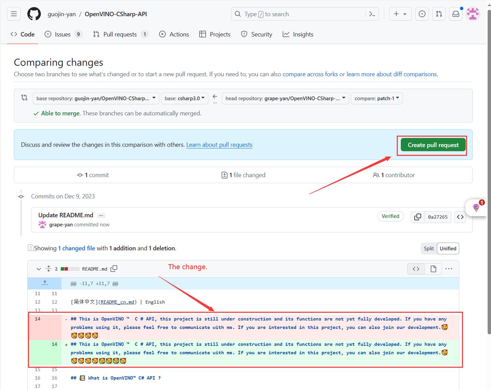491x390 pixels.
Task: Switch to Split diff view
Action: pyautogui.click(x=429, y=248)
